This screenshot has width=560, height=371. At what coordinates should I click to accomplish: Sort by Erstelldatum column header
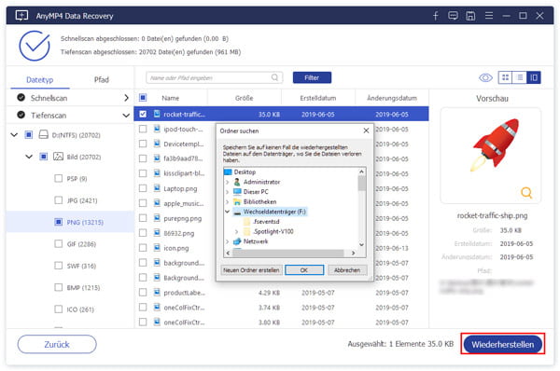tap(318, 98)
